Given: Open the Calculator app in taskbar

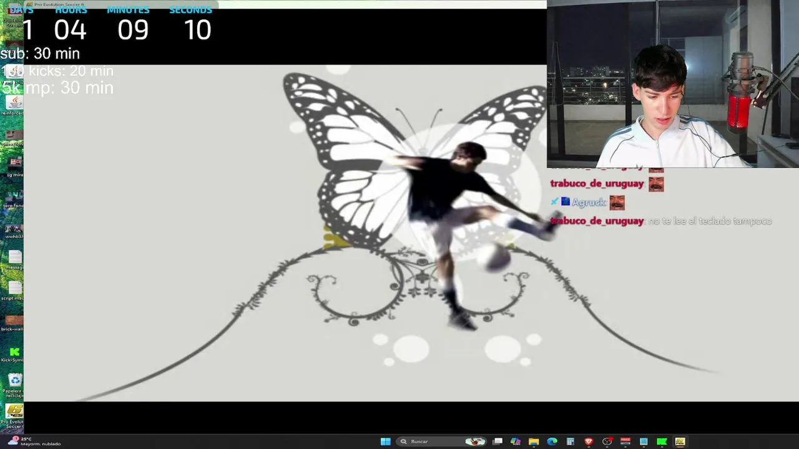Looking at the screenshot, I should click(x=570, y=442).
